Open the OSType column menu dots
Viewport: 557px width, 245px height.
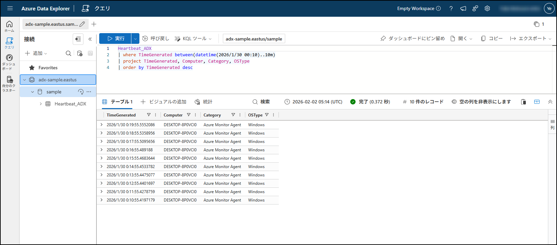(273, 115)
